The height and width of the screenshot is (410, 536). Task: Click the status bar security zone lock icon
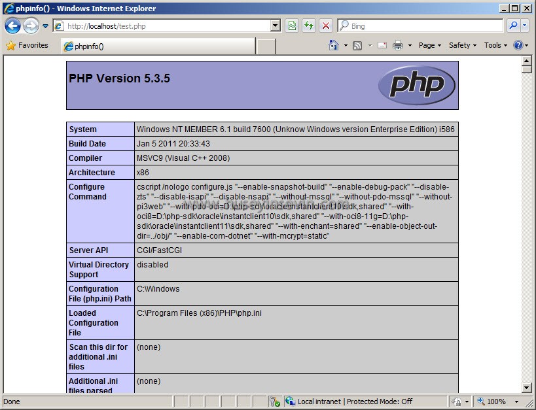pyautogui.click(x=457, y=401)
